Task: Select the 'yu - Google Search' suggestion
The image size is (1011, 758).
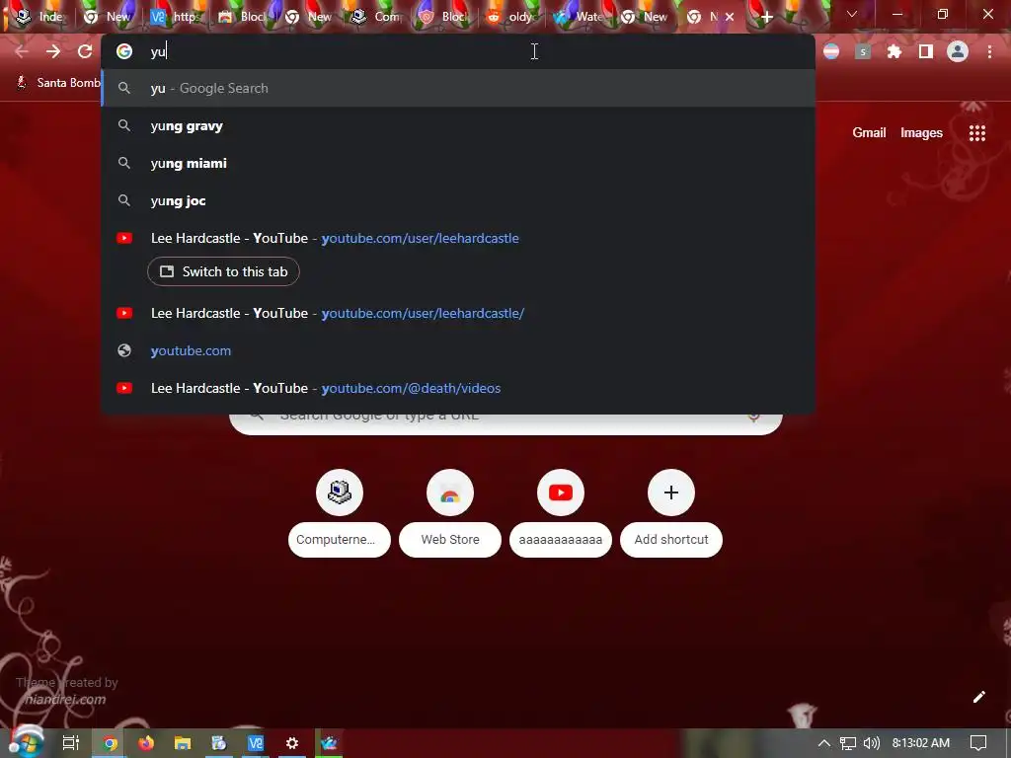Action: [458, 88]
